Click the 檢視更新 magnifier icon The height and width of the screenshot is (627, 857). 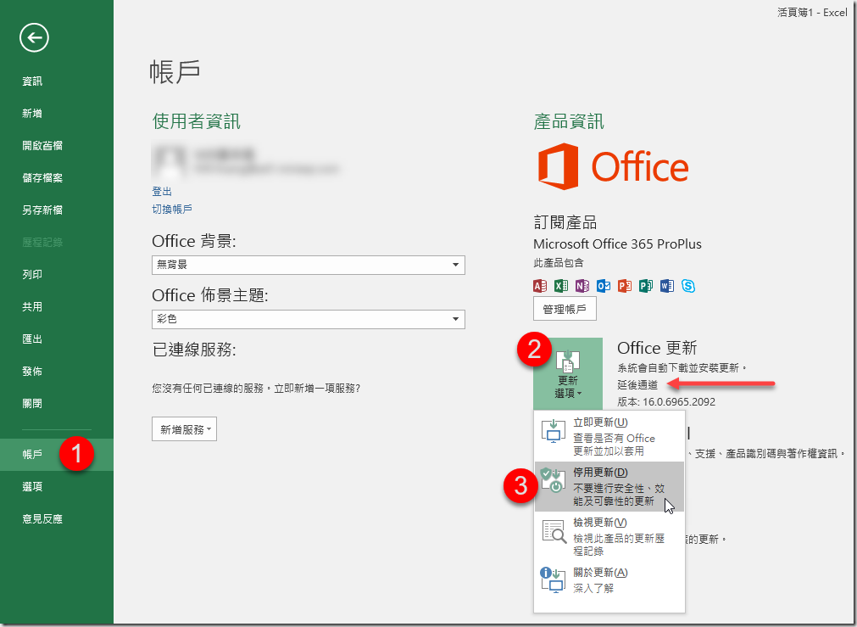pos(554,531)
